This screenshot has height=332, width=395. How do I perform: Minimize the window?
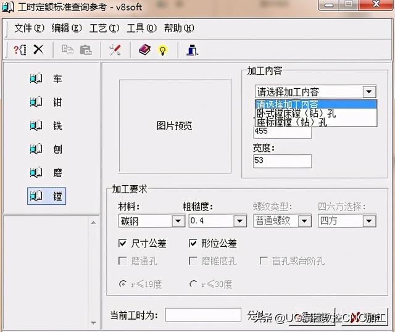[328, 5]
